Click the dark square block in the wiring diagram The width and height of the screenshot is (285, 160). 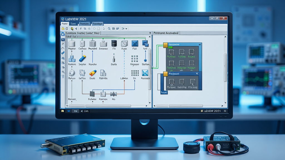[x=92, y=94]
